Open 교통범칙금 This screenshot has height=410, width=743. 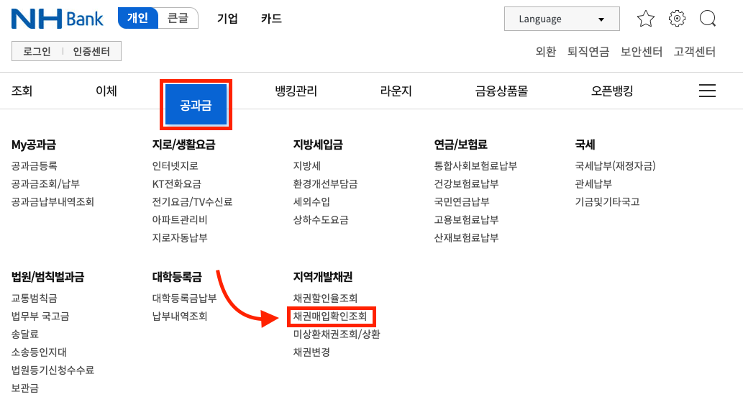[34, 298]
